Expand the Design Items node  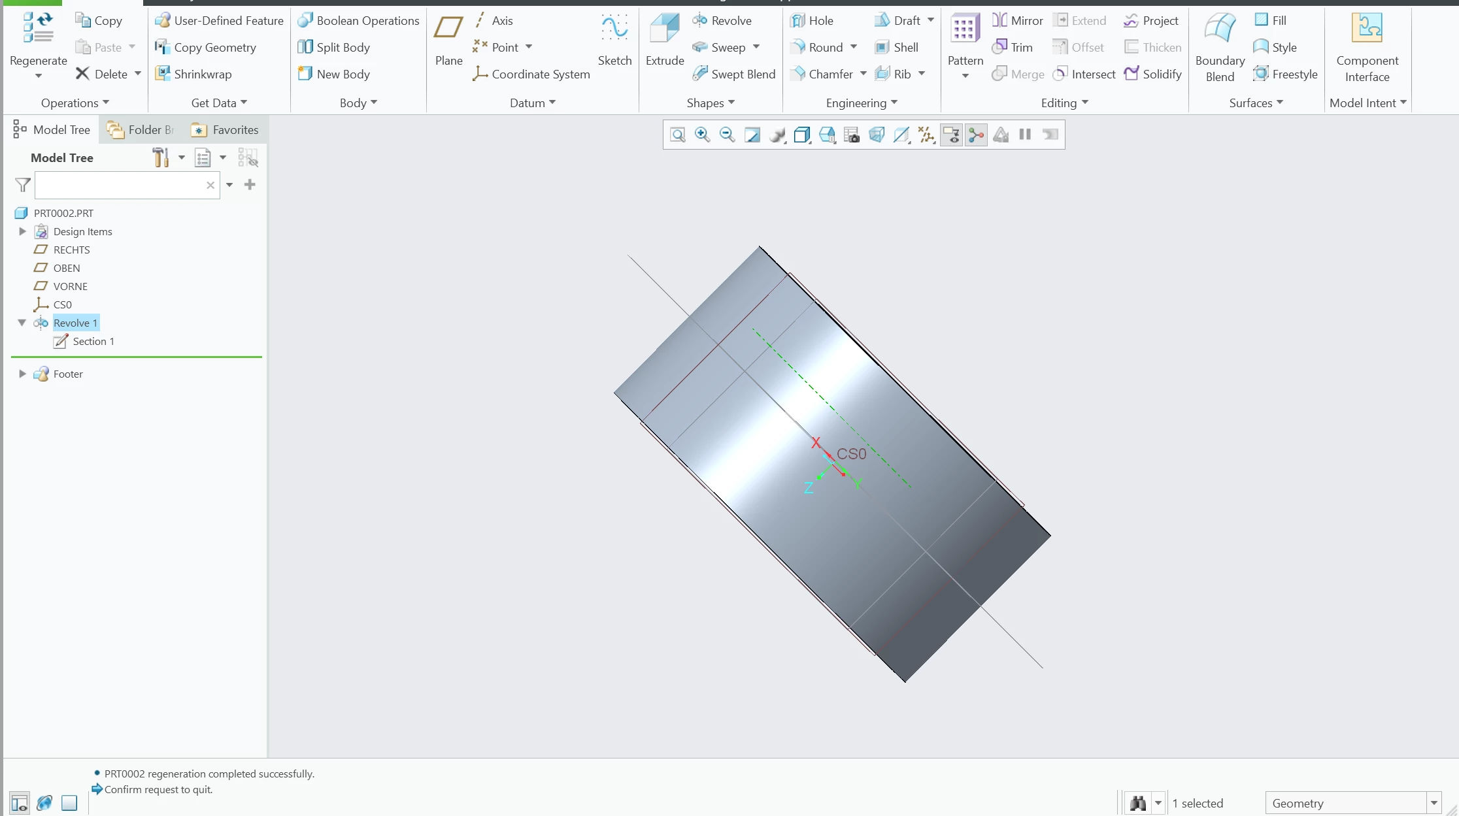click(22, 231)
